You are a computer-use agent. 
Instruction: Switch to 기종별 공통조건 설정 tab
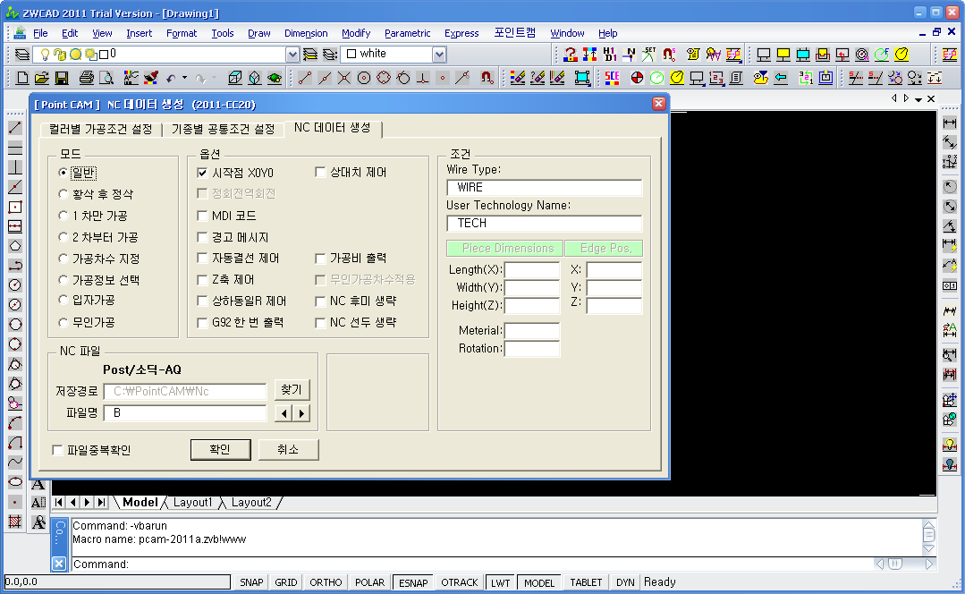point(223,129)
